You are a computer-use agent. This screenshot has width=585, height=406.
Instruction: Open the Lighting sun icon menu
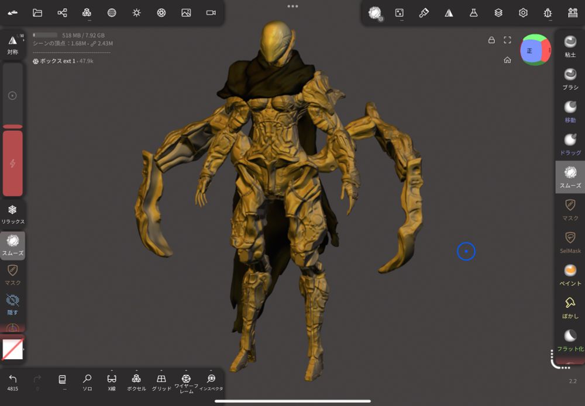pos(136,13)
